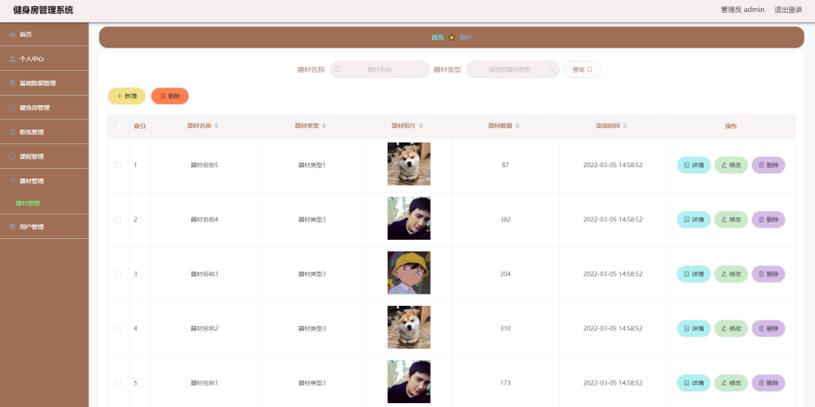Screen dimensions: 815x407
Task: Expand 课程管理 with its chevron
Action: pyautogui.click(x=77, y=157)
